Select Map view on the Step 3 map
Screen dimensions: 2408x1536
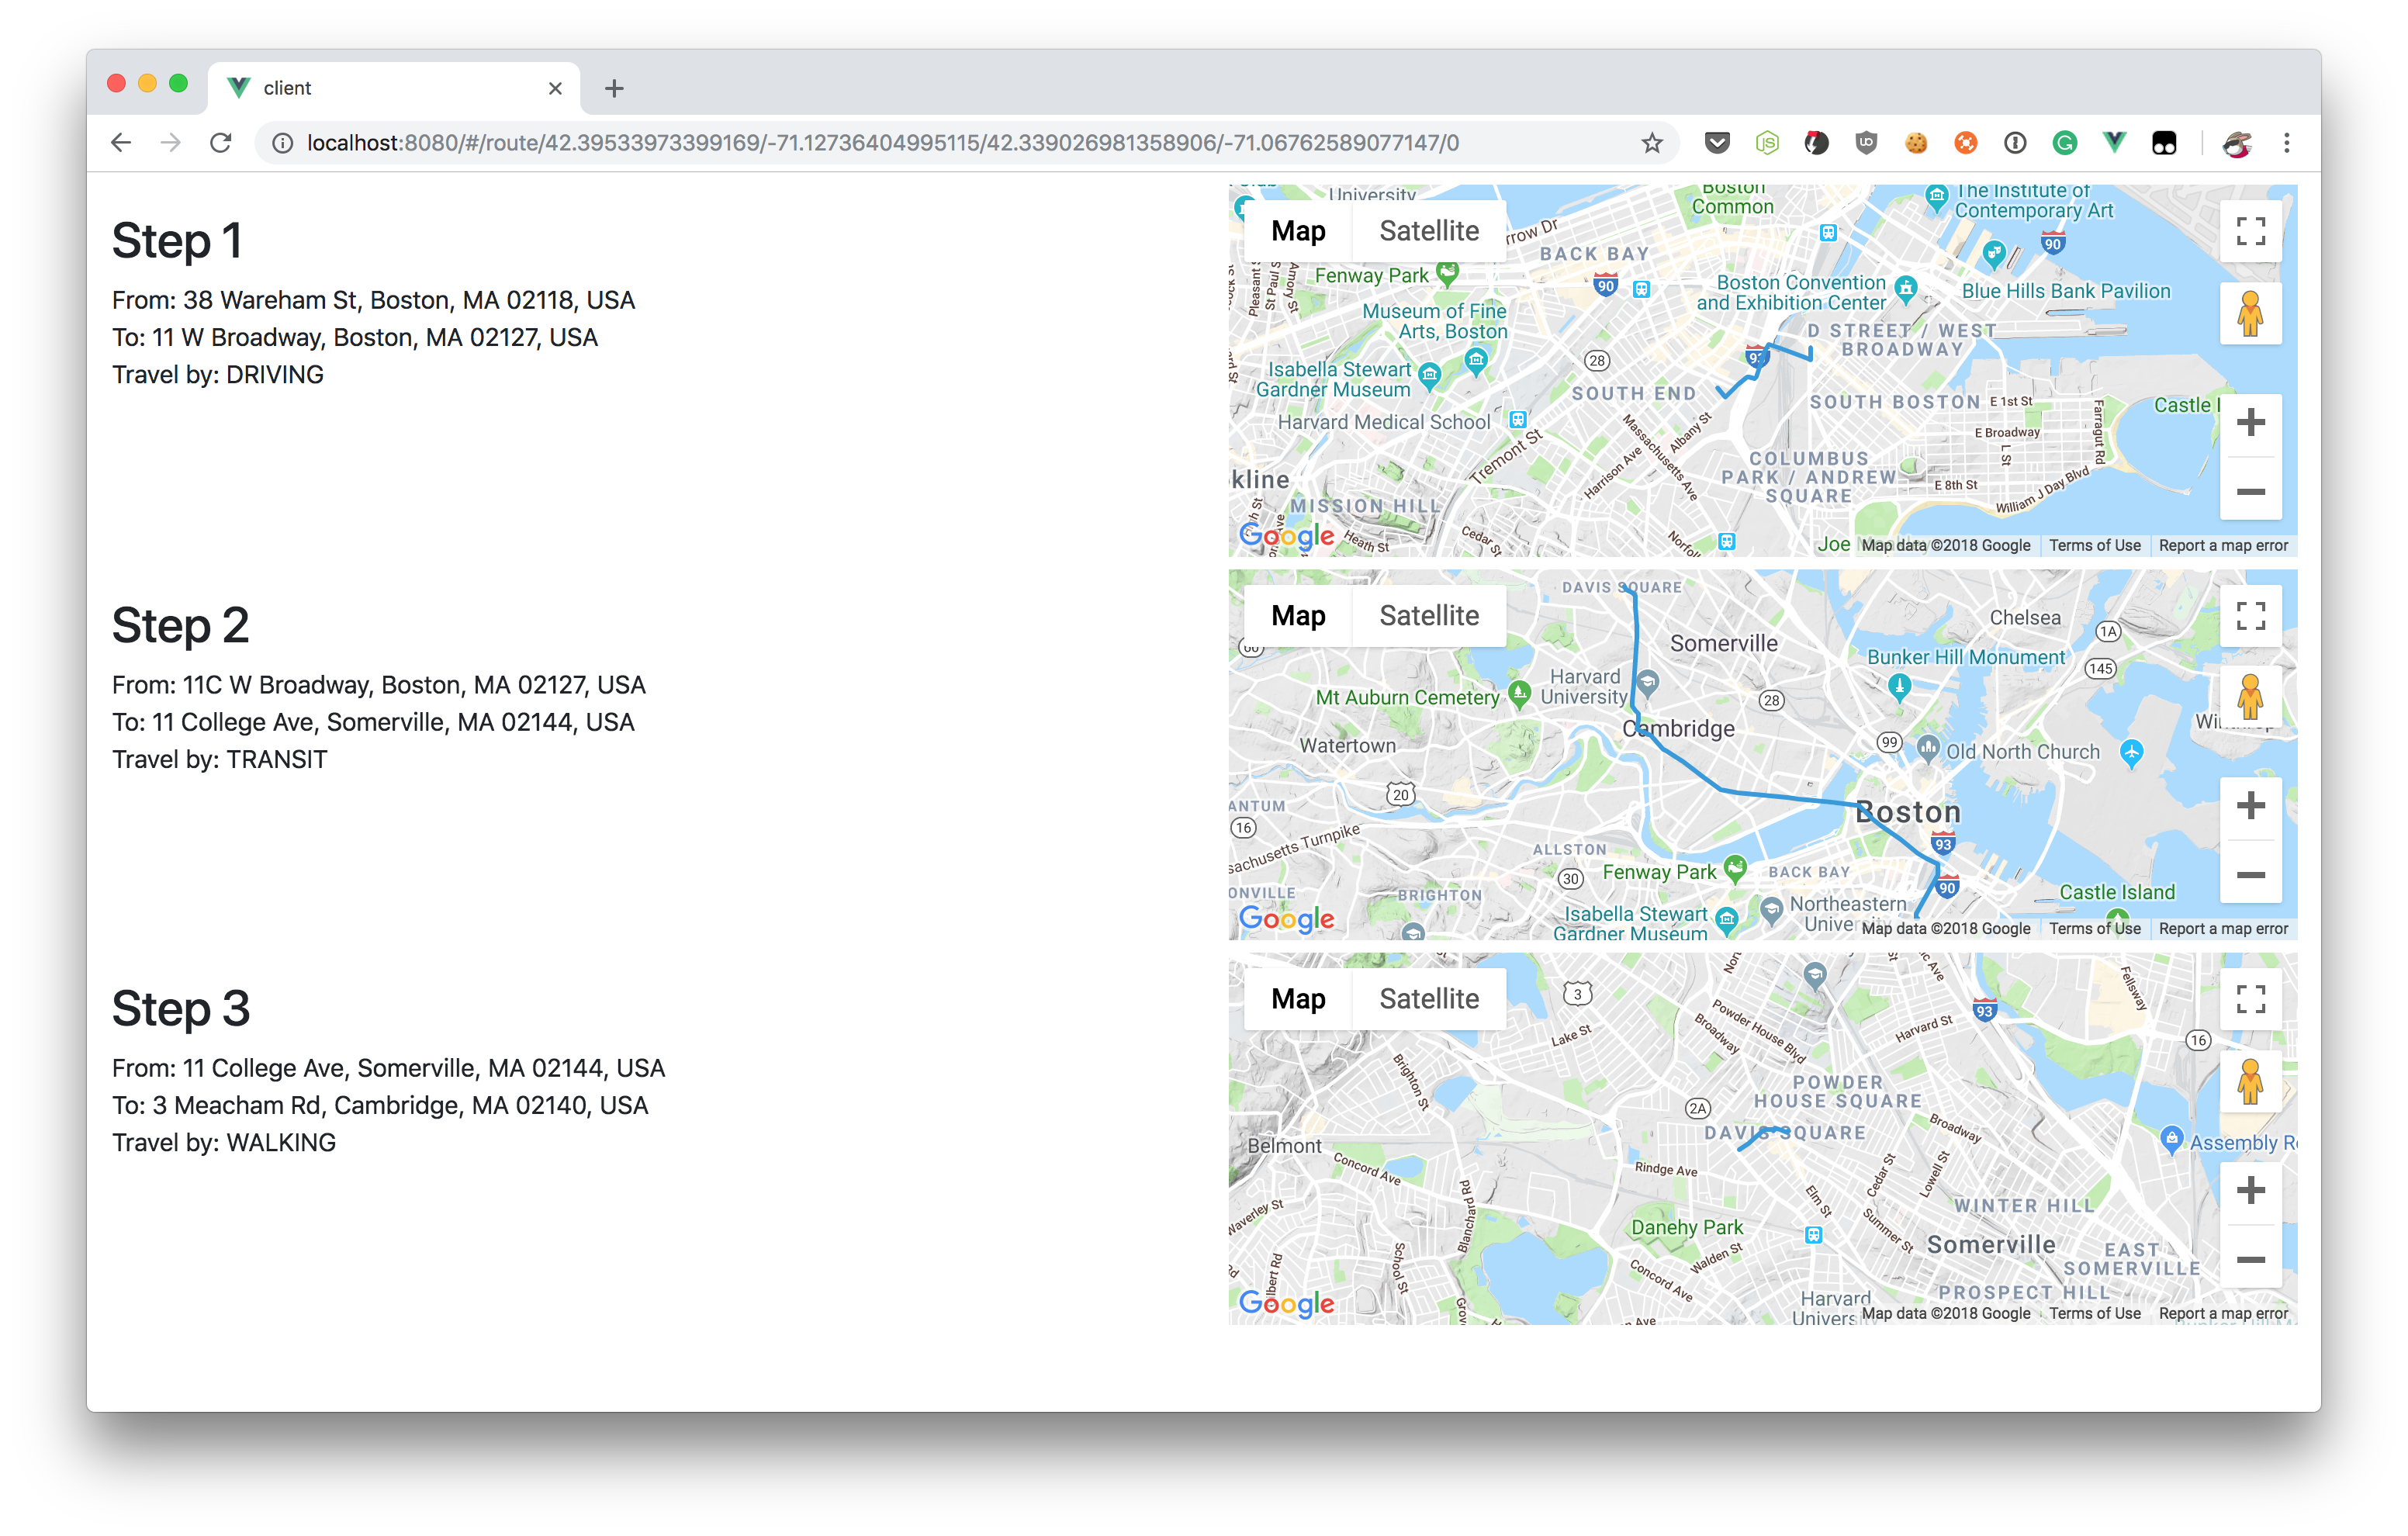click(x=1298, y=999)
